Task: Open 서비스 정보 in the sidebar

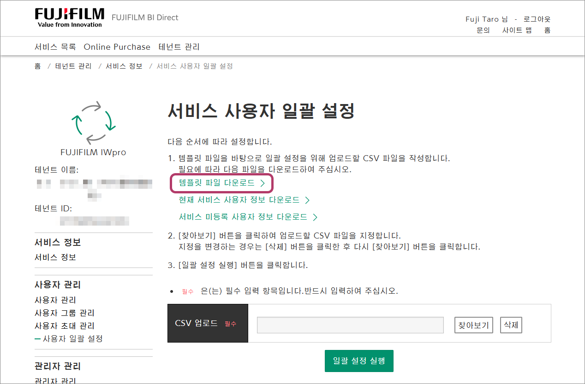Action: pyautogui.click(x=55, y=257)
